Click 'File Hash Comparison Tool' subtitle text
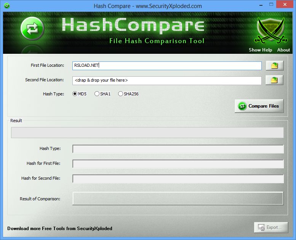296x240 pixels. [x=157, y=41]
